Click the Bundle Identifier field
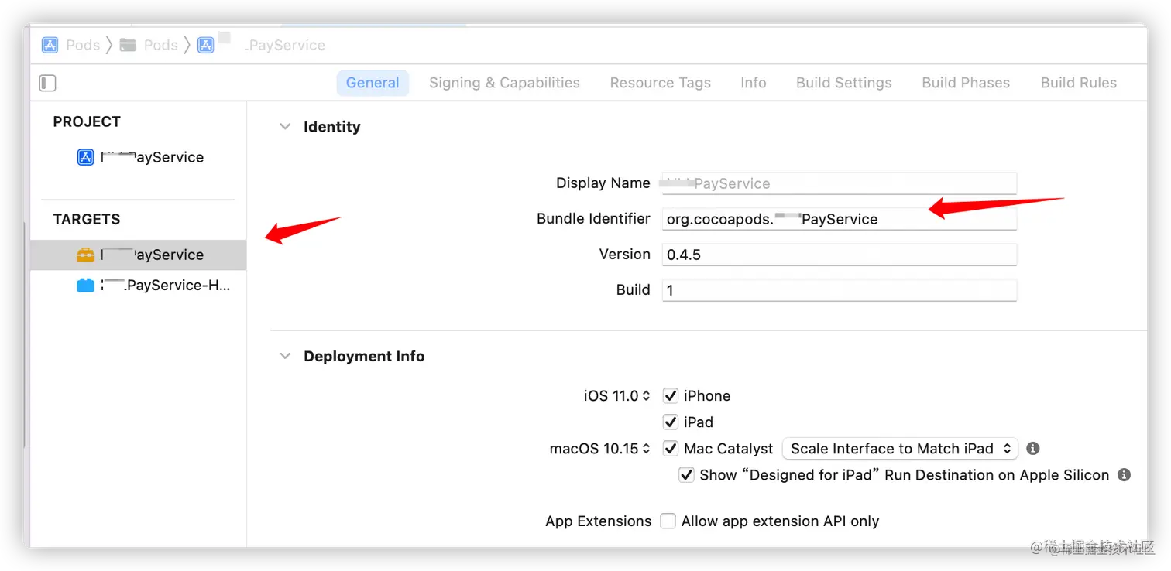 pos(839,219)
